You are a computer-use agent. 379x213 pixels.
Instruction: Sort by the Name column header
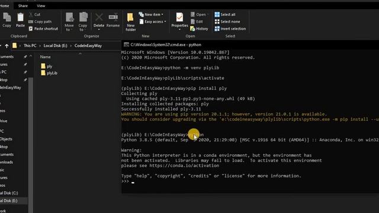pyautogui.click(x=45, y=57)
